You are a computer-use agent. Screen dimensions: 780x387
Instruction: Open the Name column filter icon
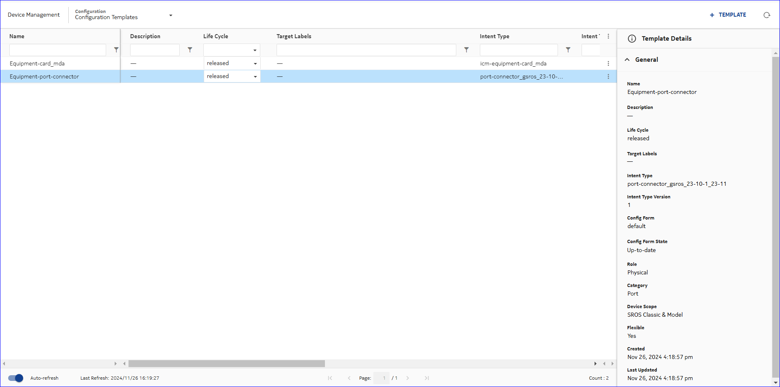(x=116, y=50)
